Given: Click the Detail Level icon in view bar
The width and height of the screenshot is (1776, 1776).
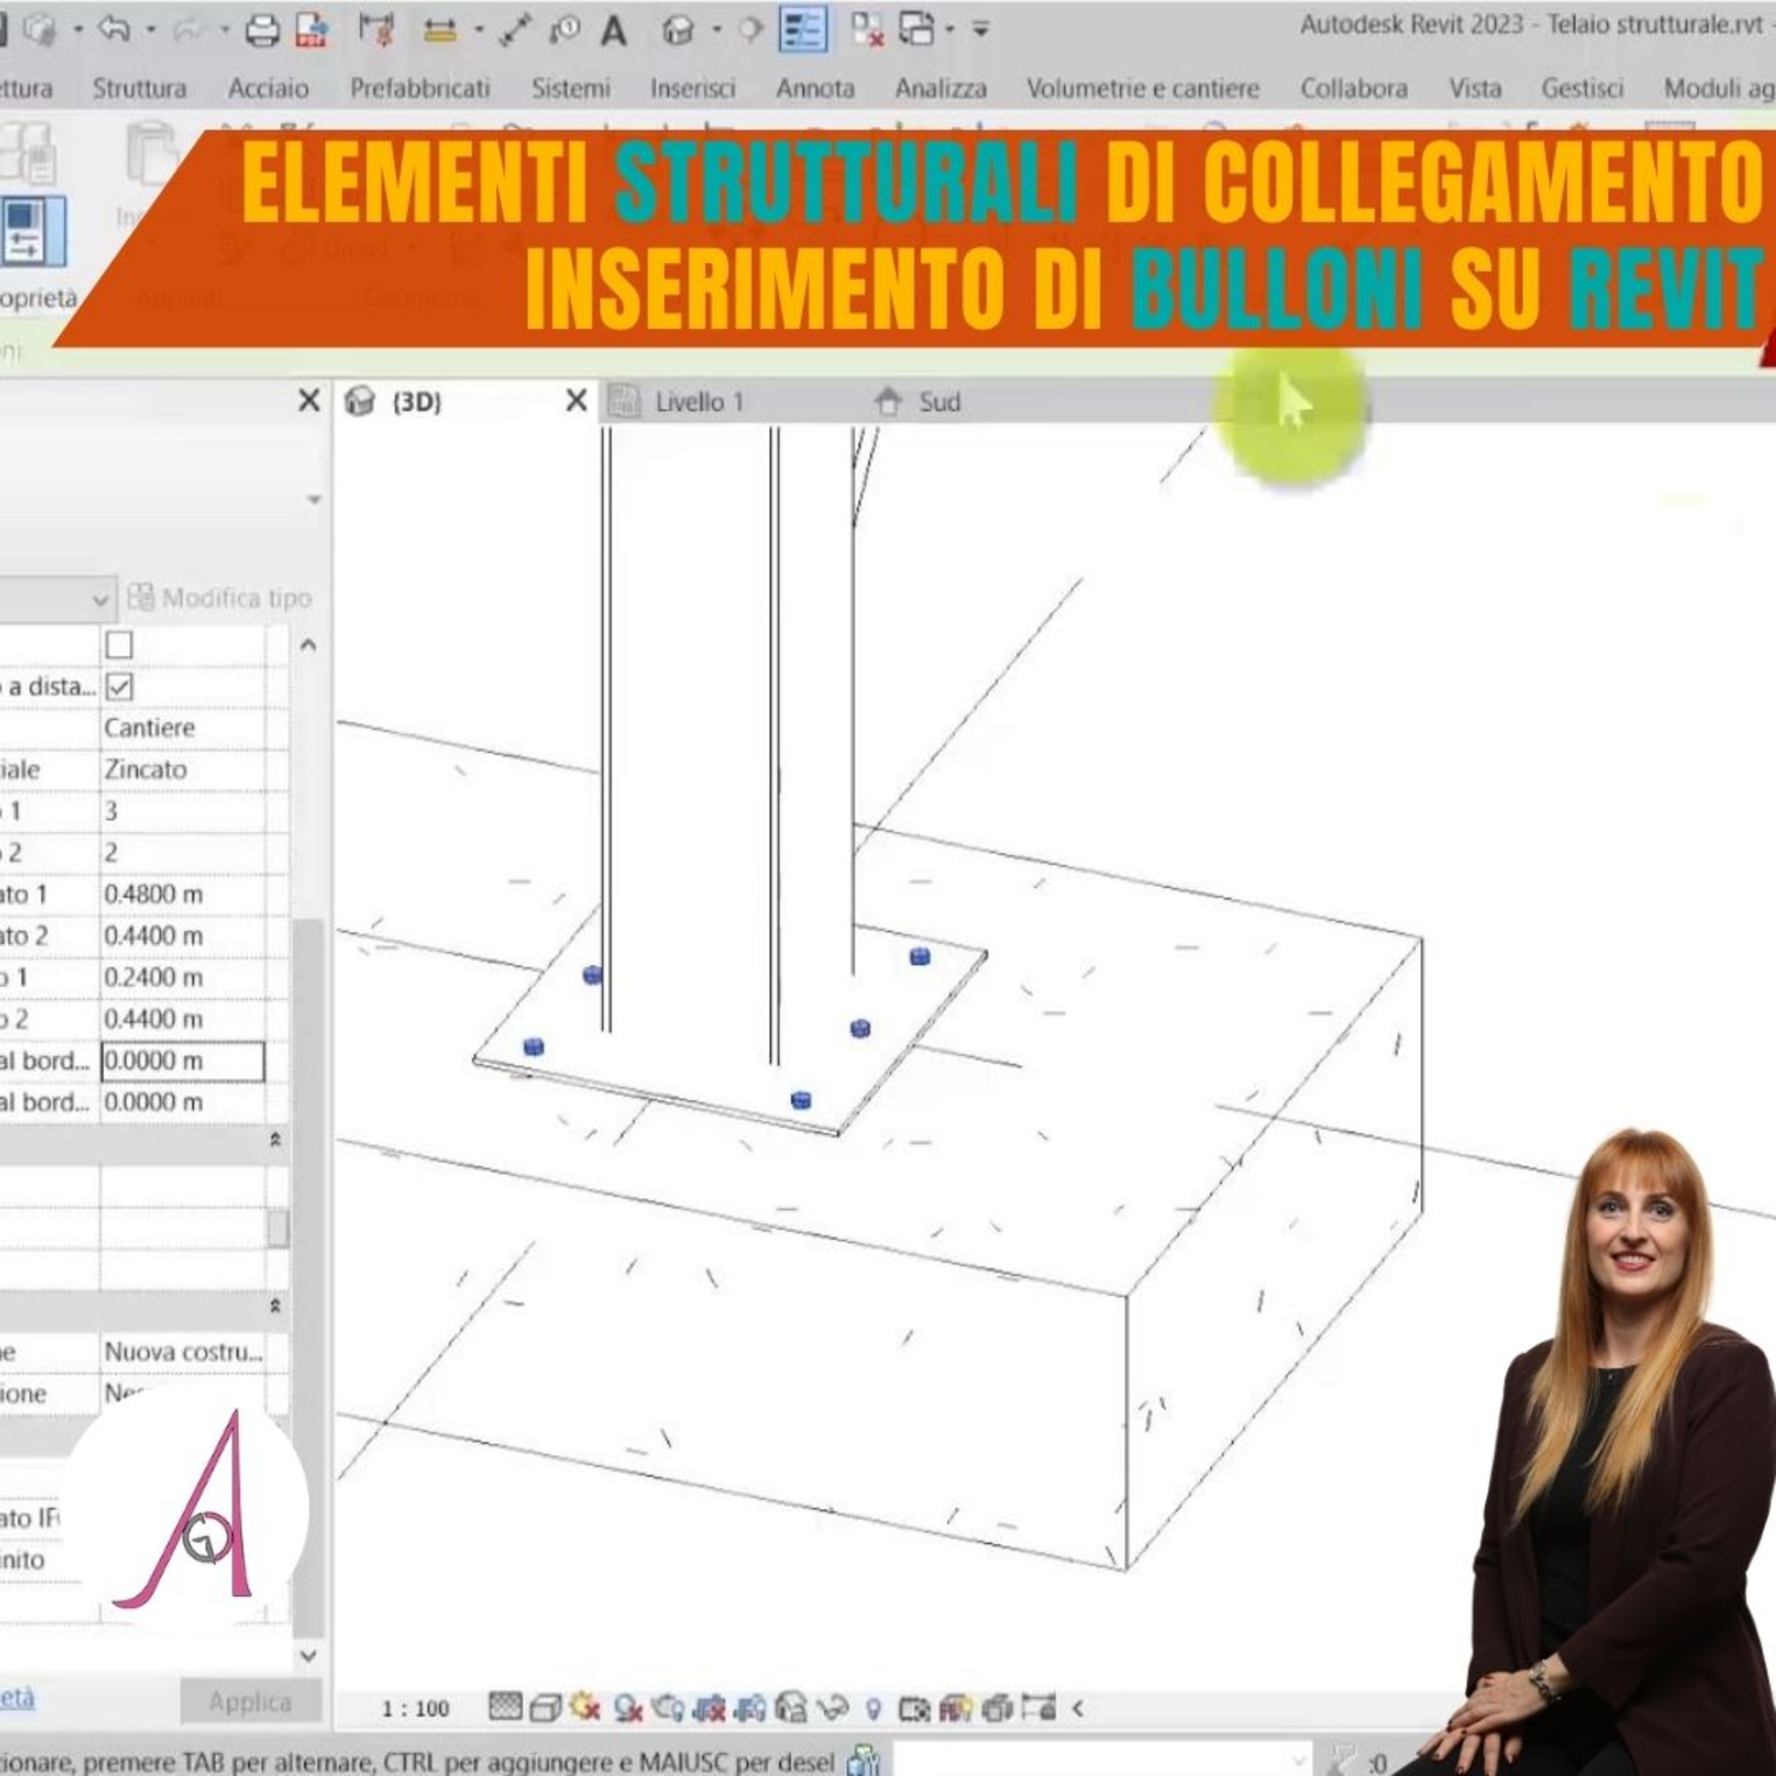Looking at the screenshot, I should pos(504,1707).
